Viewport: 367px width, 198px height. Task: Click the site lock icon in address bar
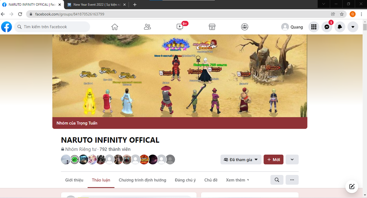click(31, 14)
